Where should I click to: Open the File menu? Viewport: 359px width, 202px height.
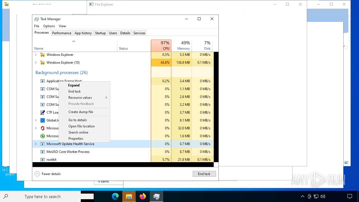37,26
